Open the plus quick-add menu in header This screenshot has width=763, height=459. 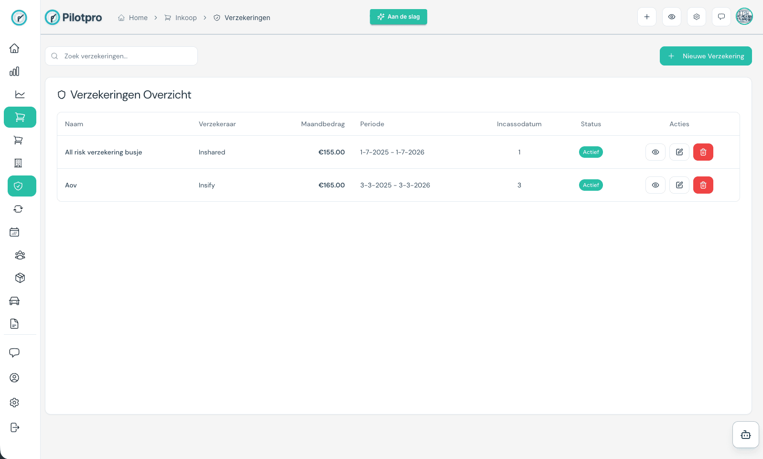tap(646, 17)
